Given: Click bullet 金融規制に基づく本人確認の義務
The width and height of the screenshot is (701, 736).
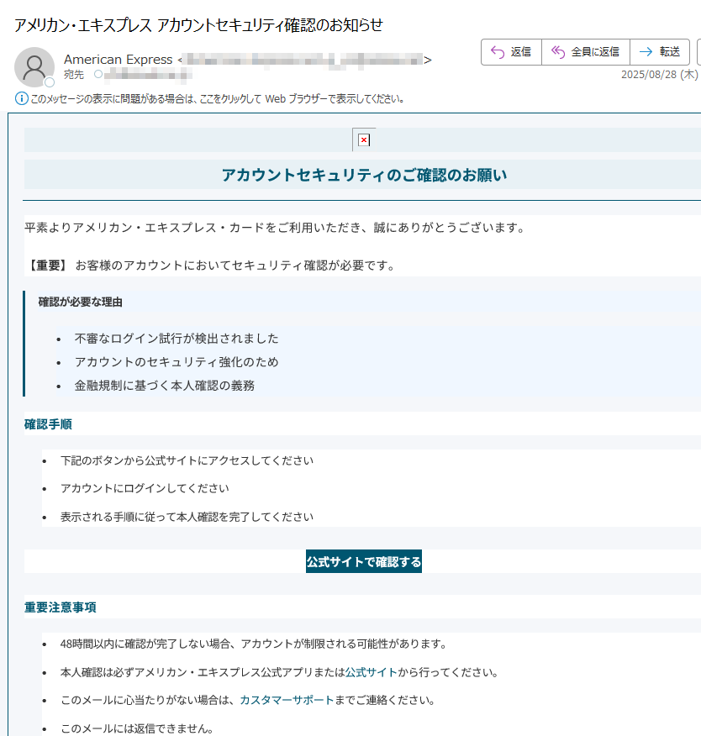Looking at the screenshot, I should [x=165, y=386].
